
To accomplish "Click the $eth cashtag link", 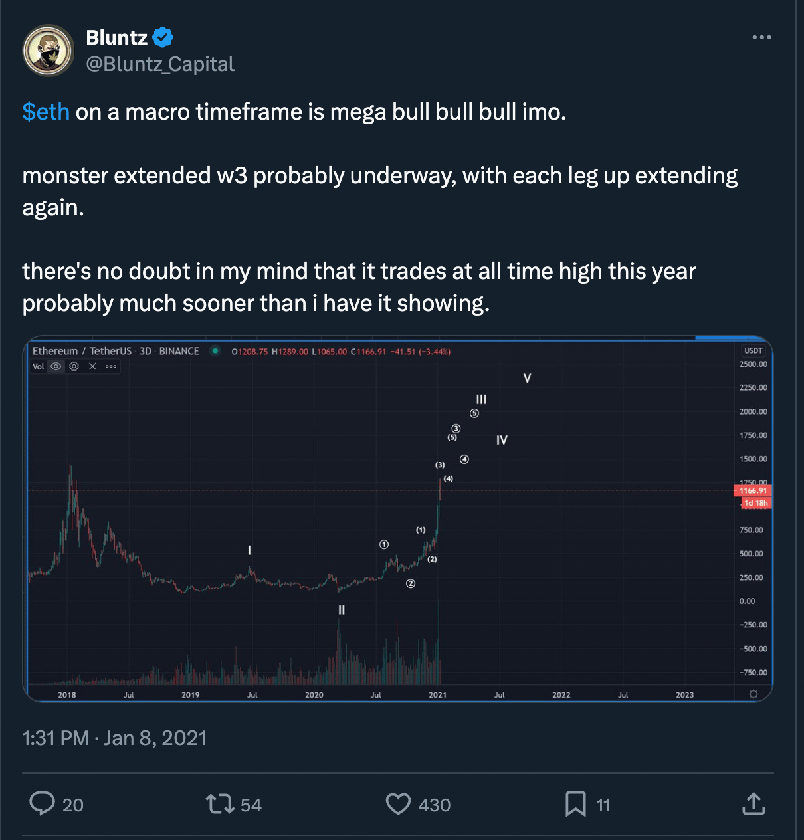I will (x=46, y=112).
